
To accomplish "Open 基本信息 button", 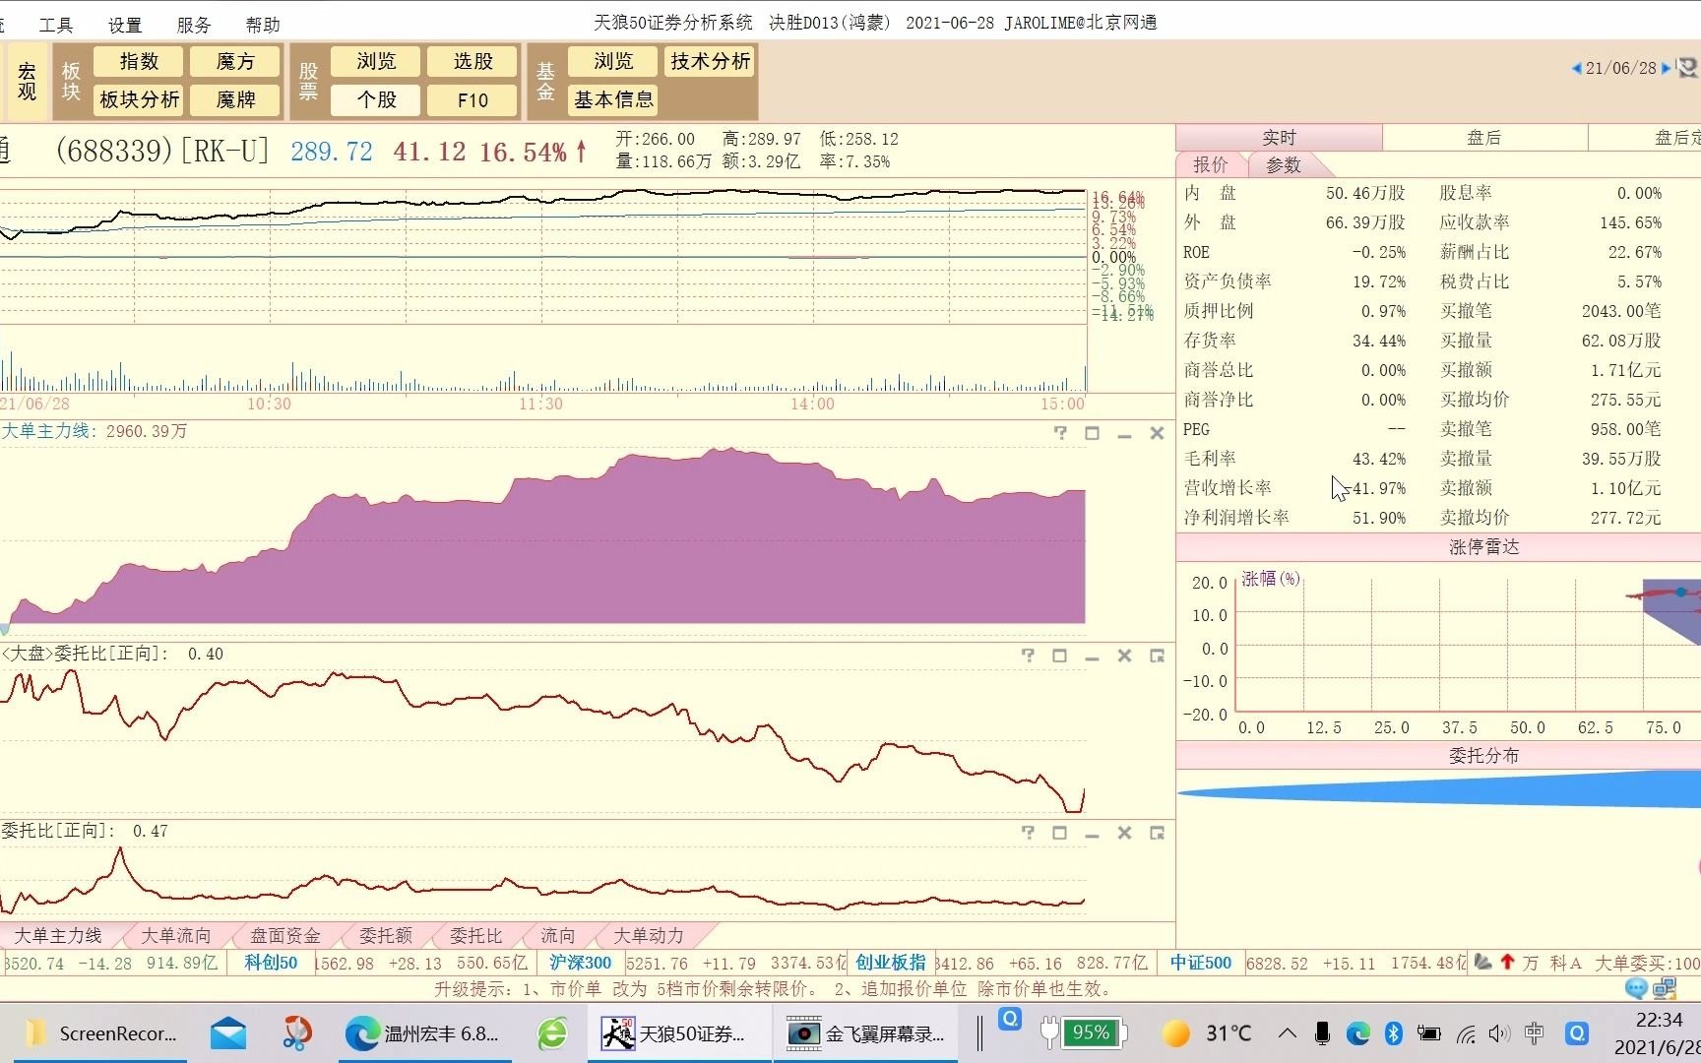I will tap(613, 99).
